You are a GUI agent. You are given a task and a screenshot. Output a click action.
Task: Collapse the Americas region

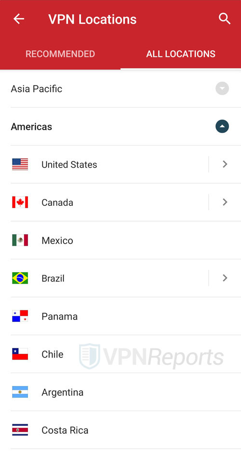[222, 126]
